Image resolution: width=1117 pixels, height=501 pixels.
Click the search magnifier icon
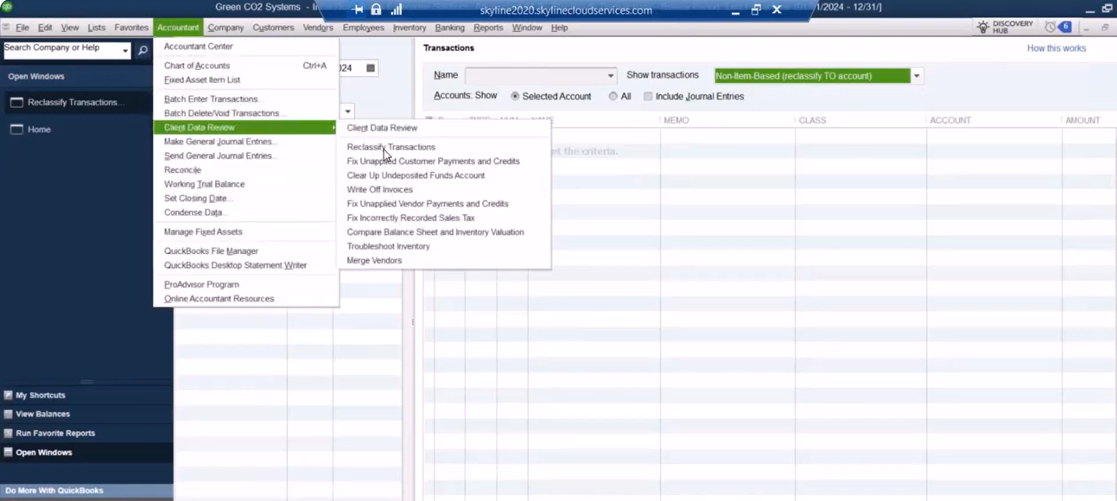(x=143, y=51)
